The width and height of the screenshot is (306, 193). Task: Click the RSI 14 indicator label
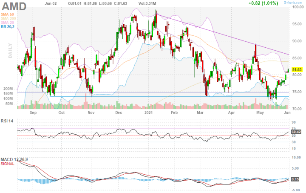click(7, 121)
